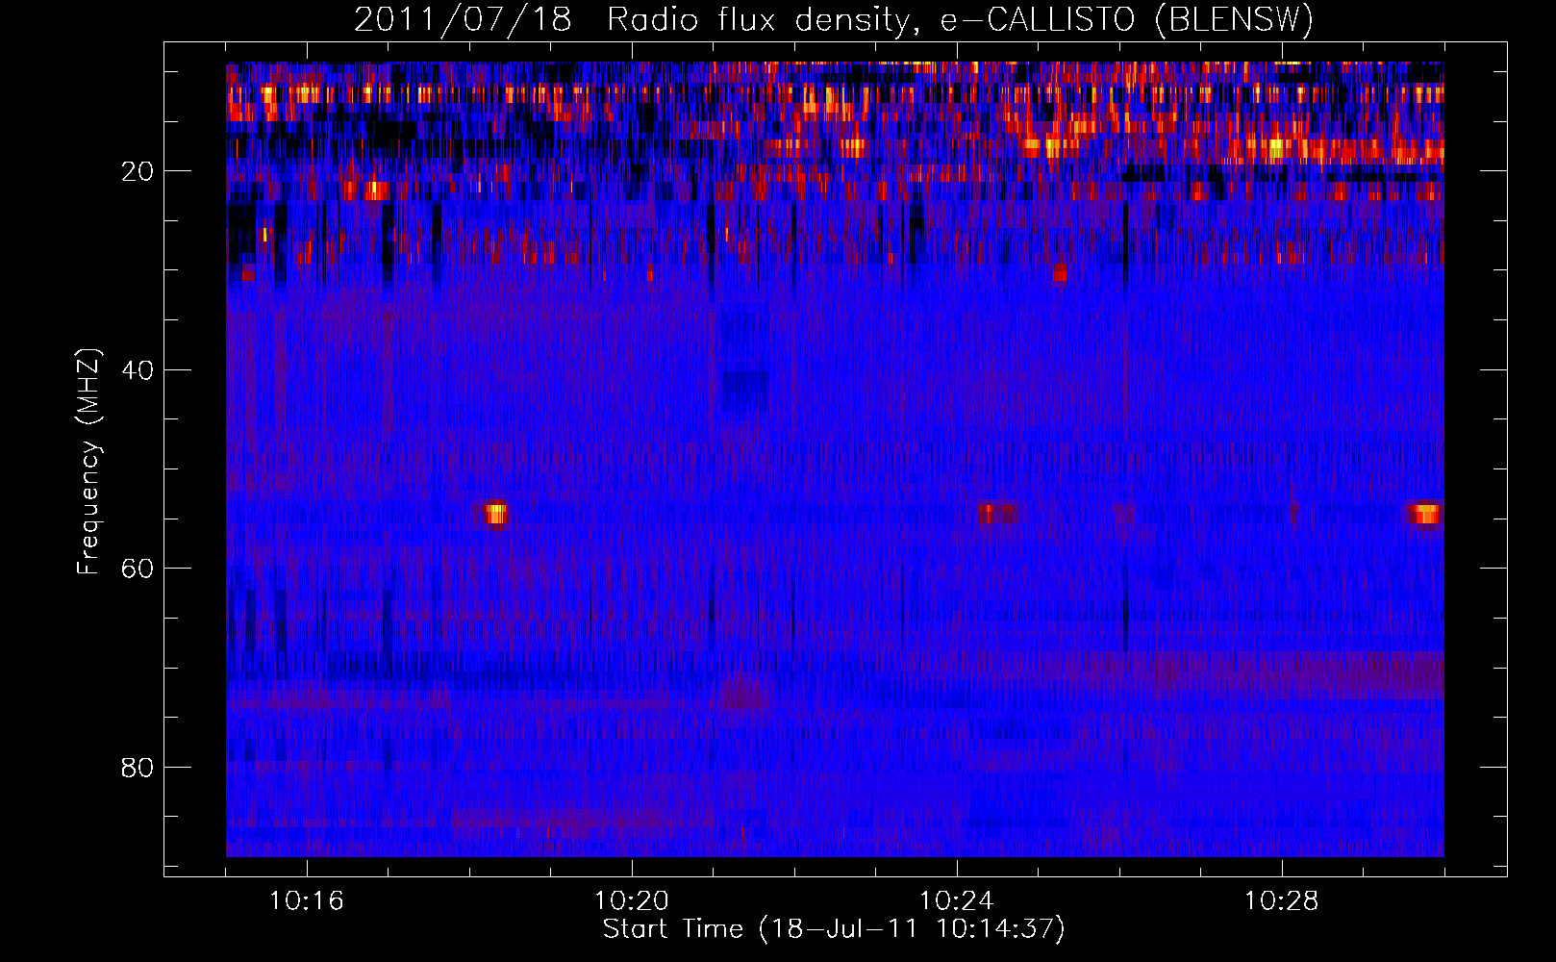1556x962 pixels.
Task: Click the 10:20 time tick label
Action: tap(631, 901)
